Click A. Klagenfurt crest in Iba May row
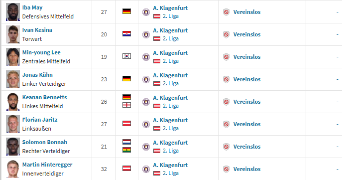This screenshot has height=180, width=342. (x=146, y=12)
